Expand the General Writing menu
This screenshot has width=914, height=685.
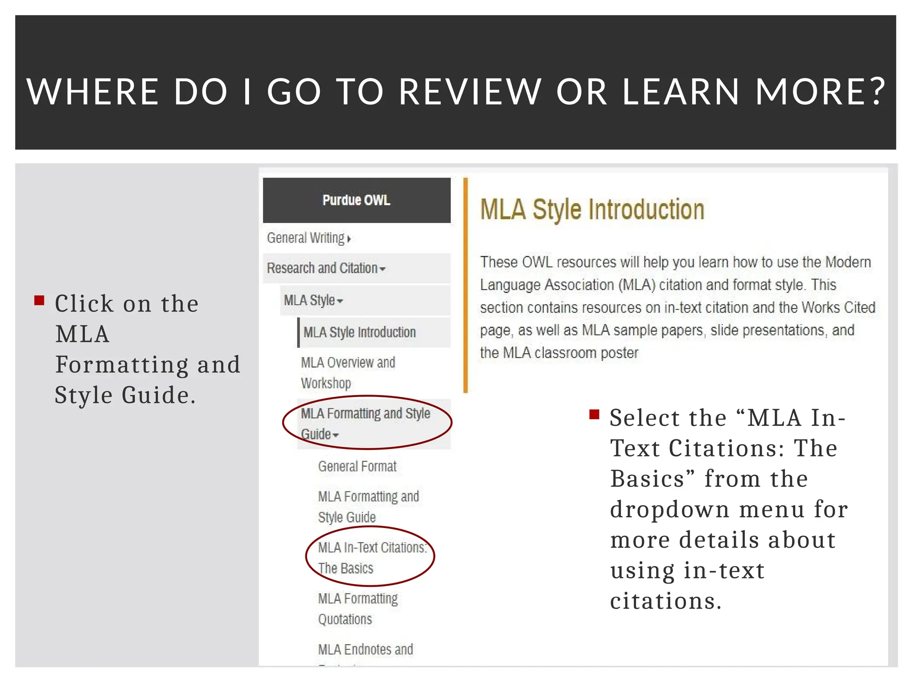click(x=309, y=238)
